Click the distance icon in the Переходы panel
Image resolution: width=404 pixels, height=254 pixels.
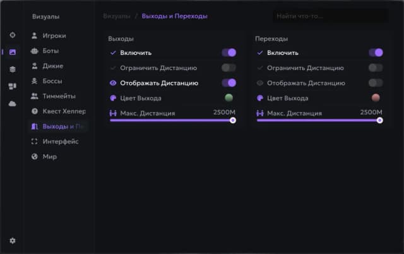pos(259,113)
